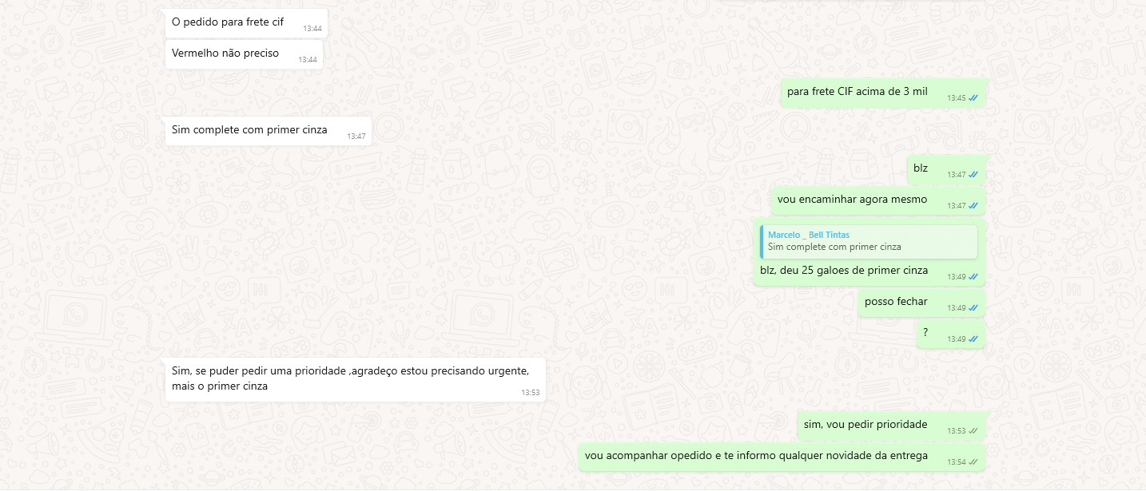The width and height of the screenshot is (1146, 491).
Task: Click gray delivery ticks on 'sim, vou pedir prioridade'
Action: coord(973,430)
